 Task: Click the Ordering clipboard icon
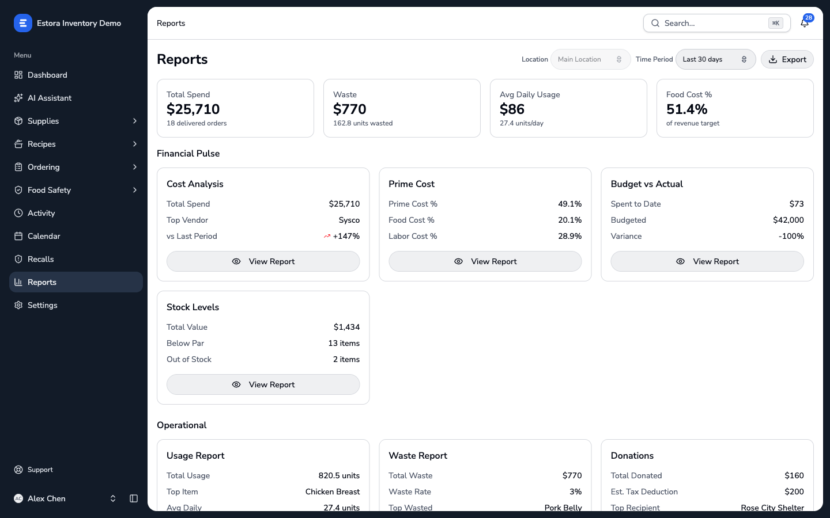[18, 167]
